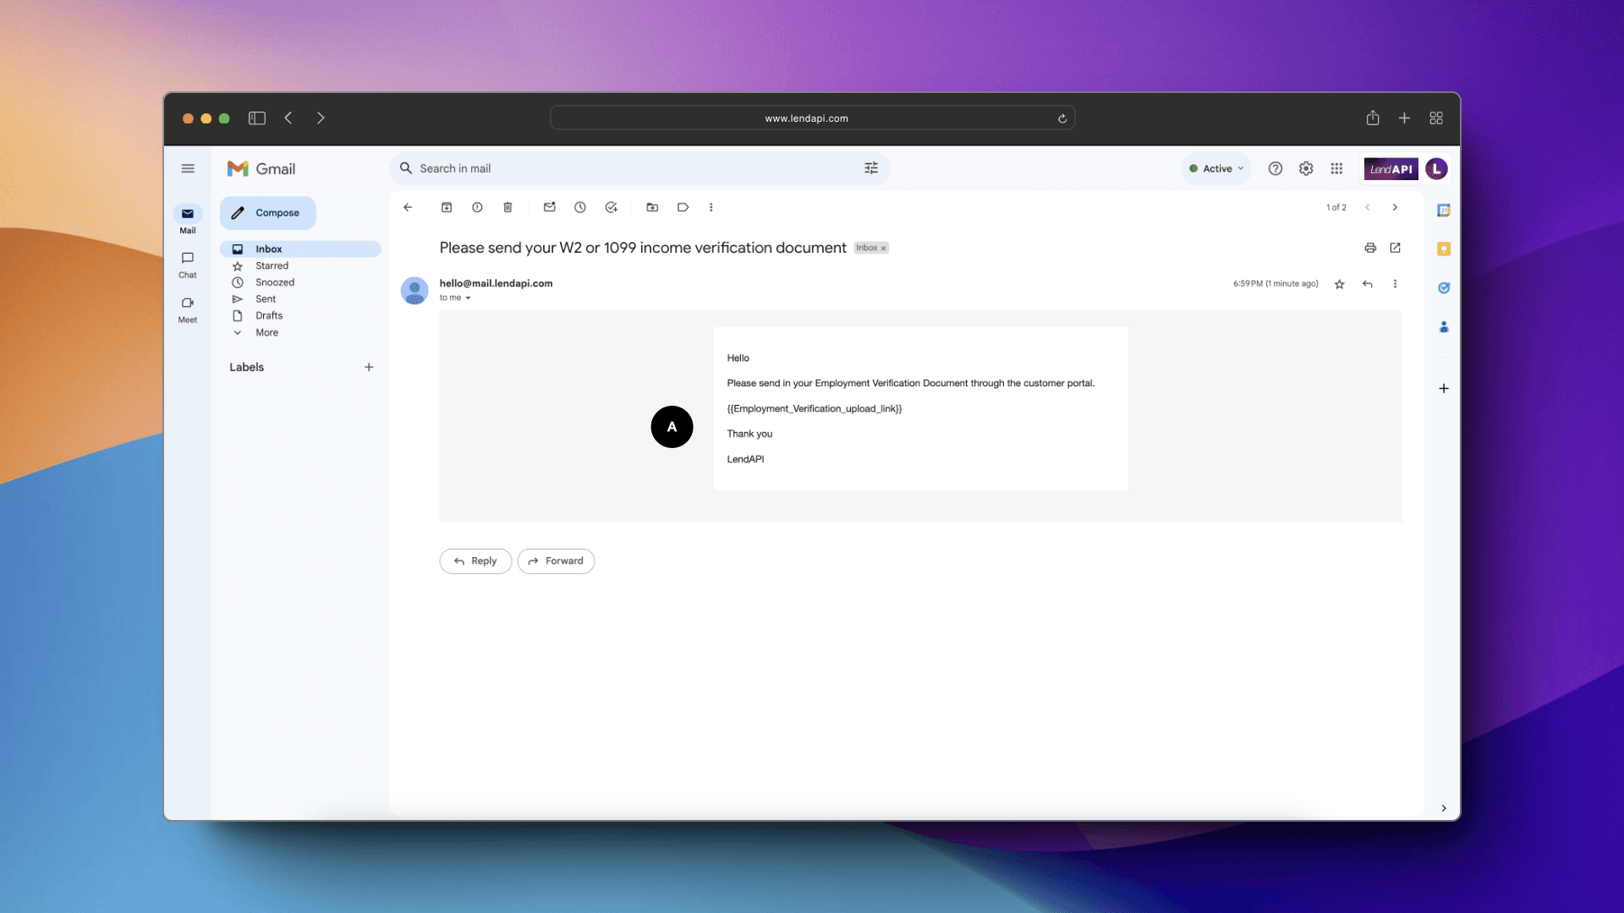1624x913 pixels.
Task: Mark the email as unread
Action: click(x=550, y=207)
